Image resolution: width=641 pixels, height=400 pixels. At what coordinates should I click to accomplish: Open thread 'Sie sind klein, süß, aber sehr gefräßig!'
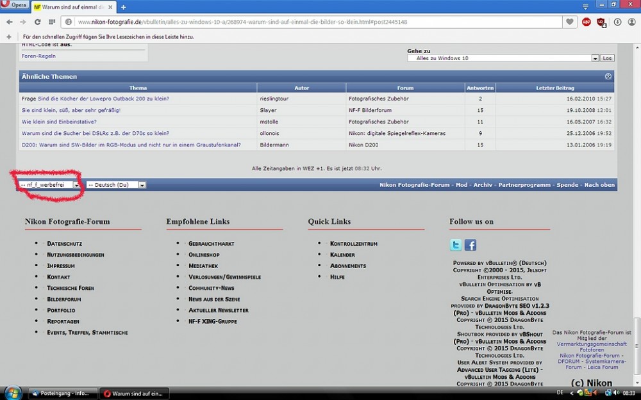pos(71,110)
